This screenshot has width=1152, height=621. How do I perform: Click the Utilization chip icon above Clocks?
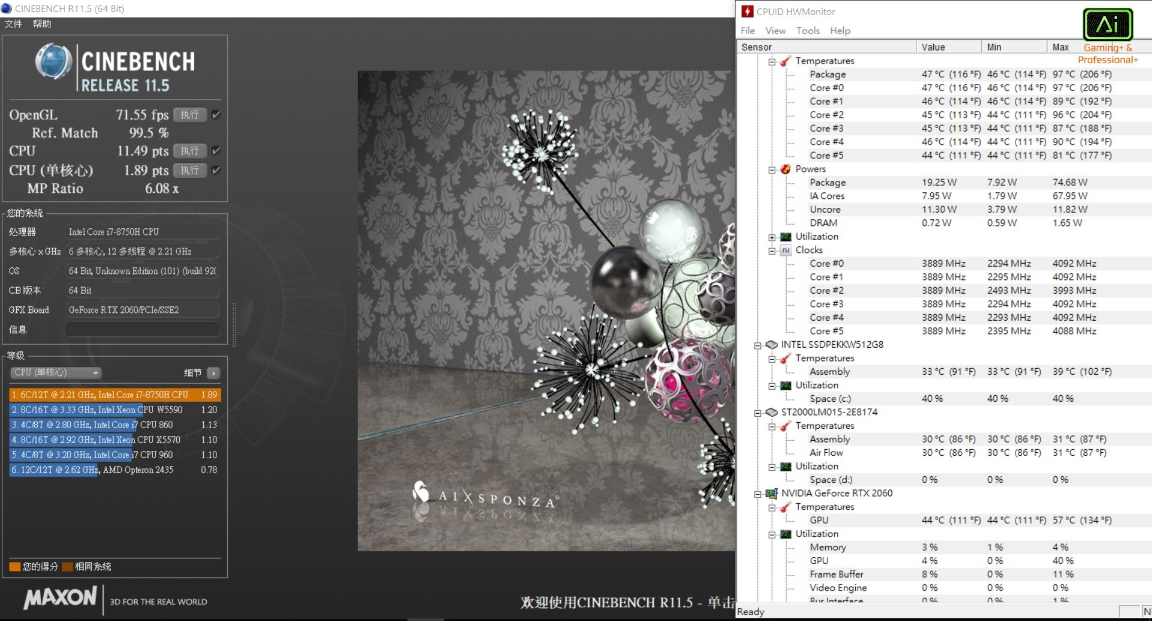785,237
